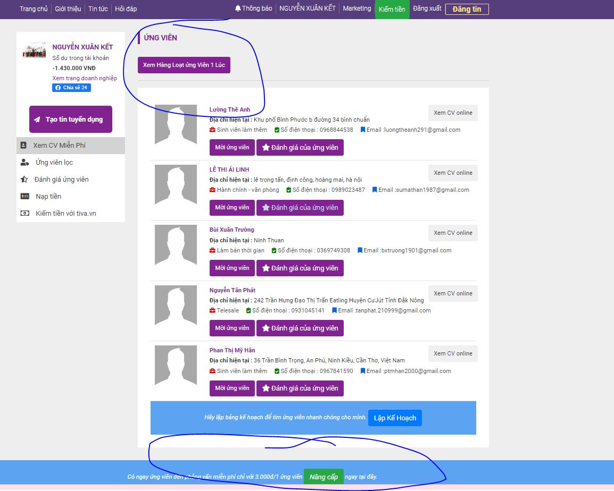Viewport: 614px width, 491px height.
Task: Open the Trang chủ menu item
Action: 34,9
